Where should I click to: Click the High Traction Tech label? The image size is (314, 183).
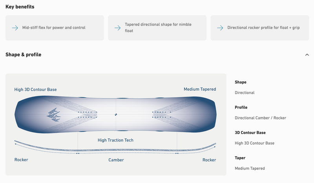115,140
